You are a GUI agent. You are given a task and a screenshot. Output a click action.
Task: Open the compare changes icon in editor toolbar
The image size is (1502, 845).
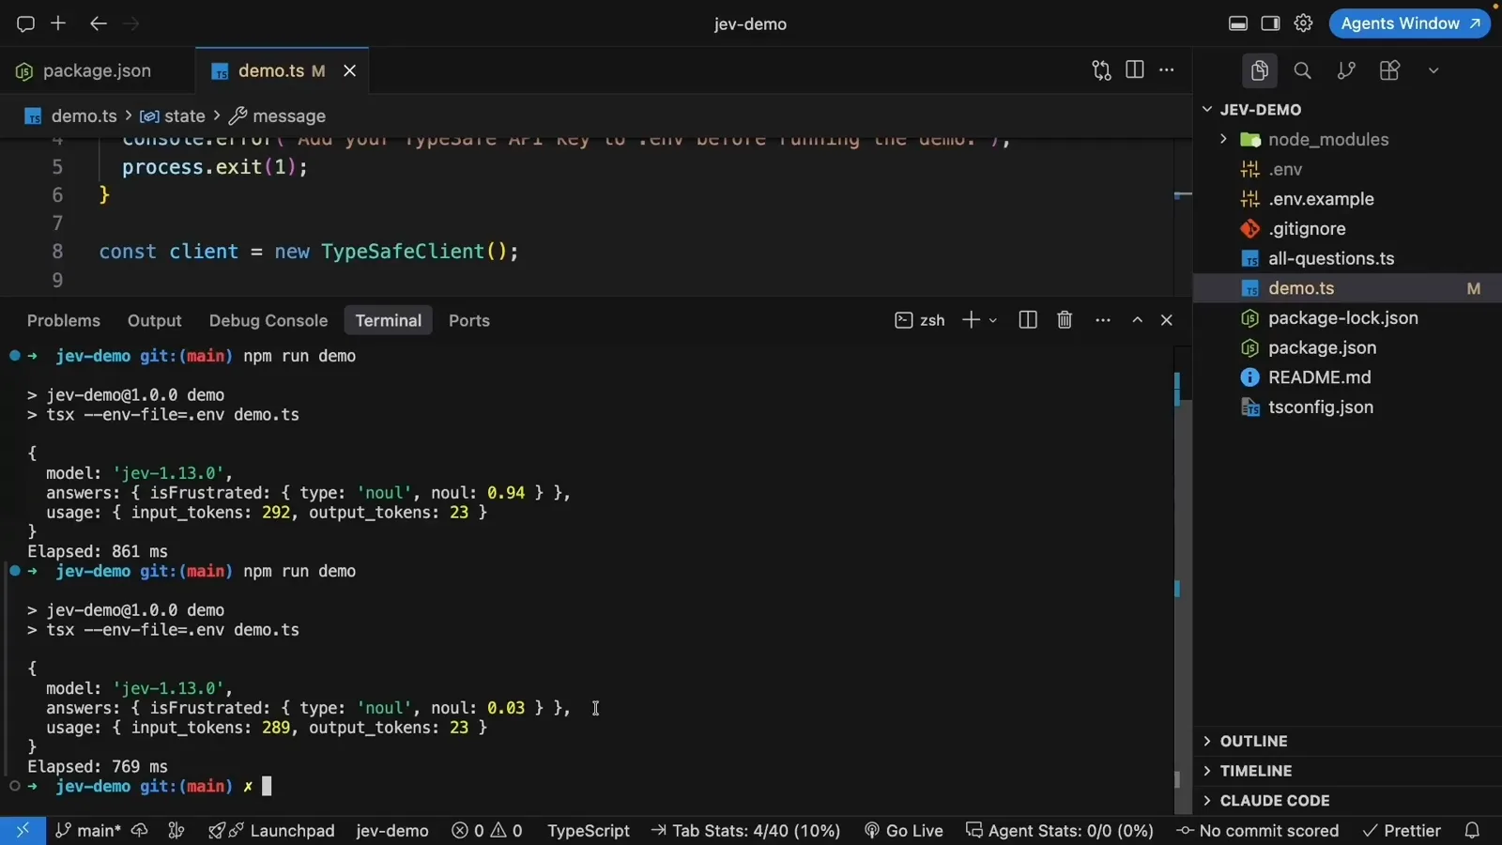[1101, 69]
